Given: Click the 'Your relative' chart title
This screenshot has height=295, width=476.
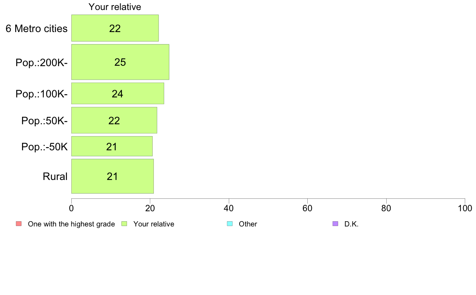Looking at the screenshot, I should (x=115, y=7).
